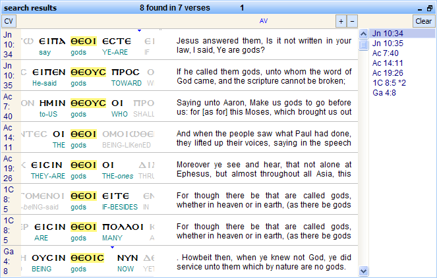Select the AV translation header

pos(264,21)
